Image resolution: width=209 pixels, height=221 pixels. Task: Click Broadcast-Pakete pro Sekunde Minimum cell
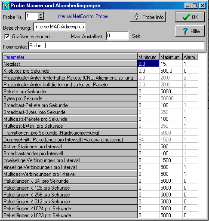coord(148,105)
